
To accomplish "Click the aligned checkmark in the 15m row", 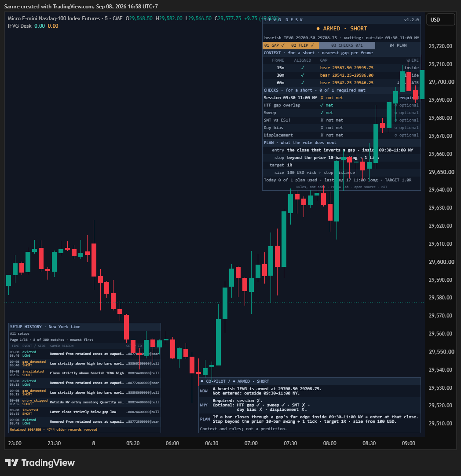I will [302, 68].
